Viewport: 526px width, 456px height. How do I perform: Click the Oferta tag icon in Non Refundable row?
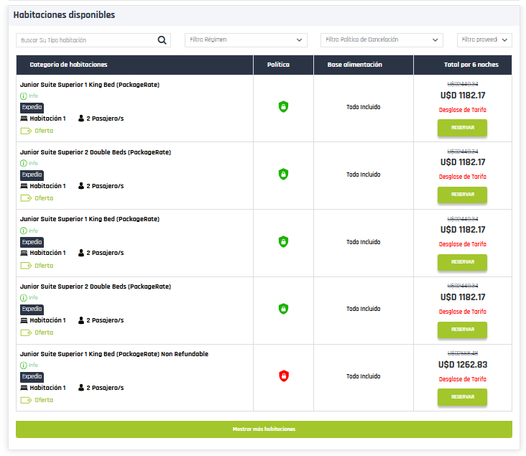(26, 400)
